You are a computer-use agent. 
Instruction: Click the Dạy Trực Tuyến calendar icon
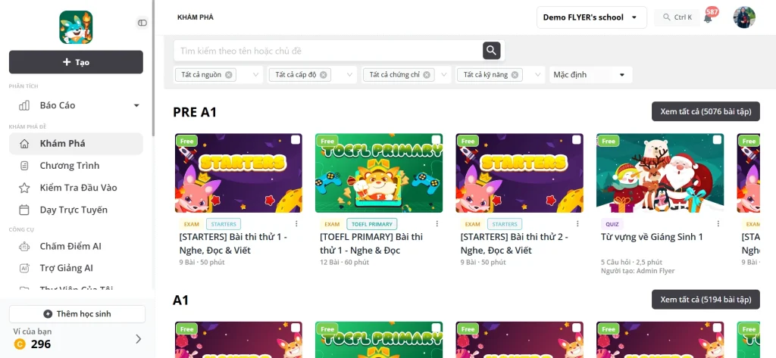click(x=23, y=210)
